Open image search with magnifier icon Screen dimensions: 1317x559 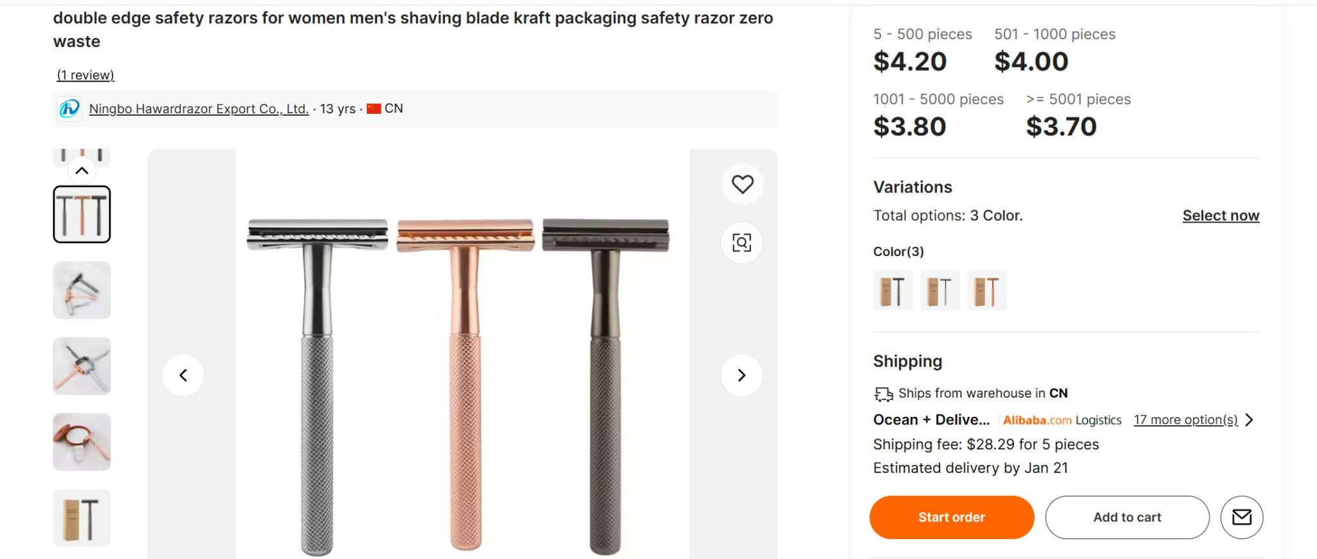pos(742,243)
